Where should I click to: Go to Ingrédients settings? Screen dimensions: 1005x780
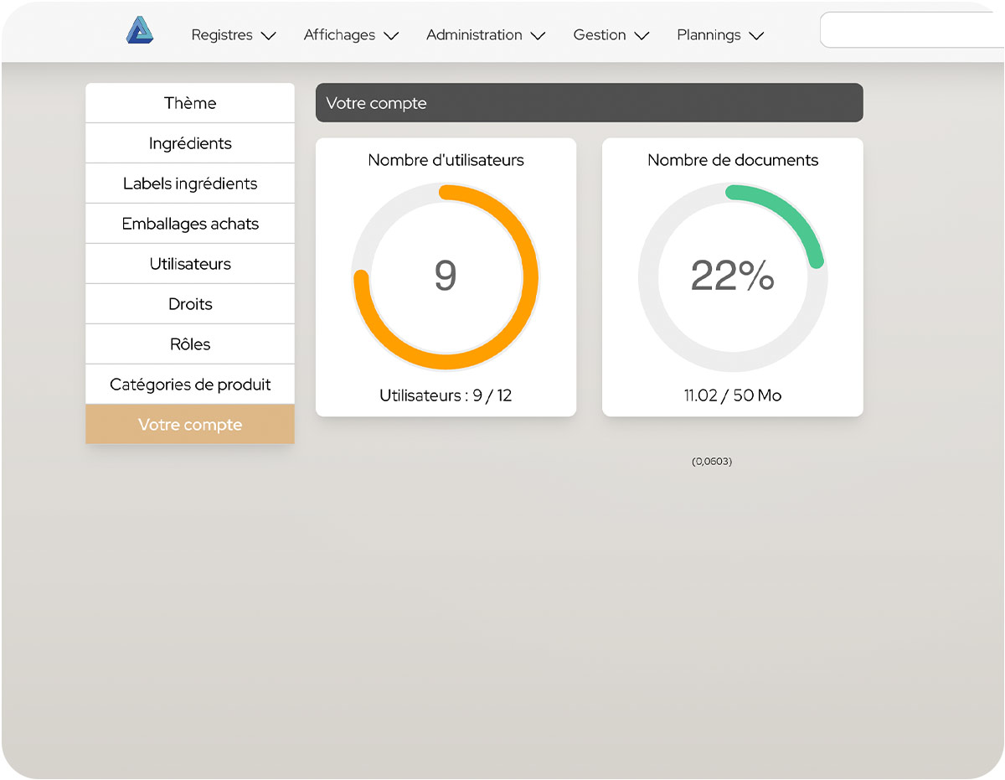tap(190, 143)
